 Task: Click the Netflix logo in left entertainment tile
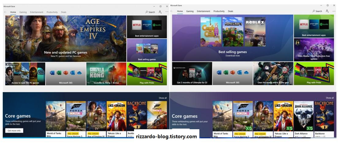pos(137,25)
